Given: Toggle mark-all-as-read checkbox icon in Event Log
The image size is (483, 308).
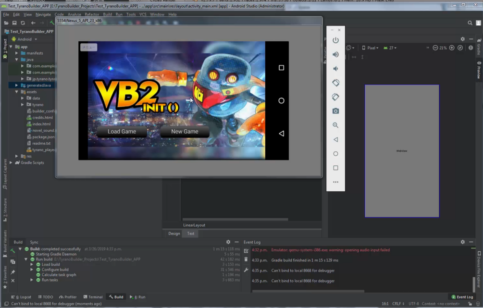Looking at the screenshot, I should 246,251.
